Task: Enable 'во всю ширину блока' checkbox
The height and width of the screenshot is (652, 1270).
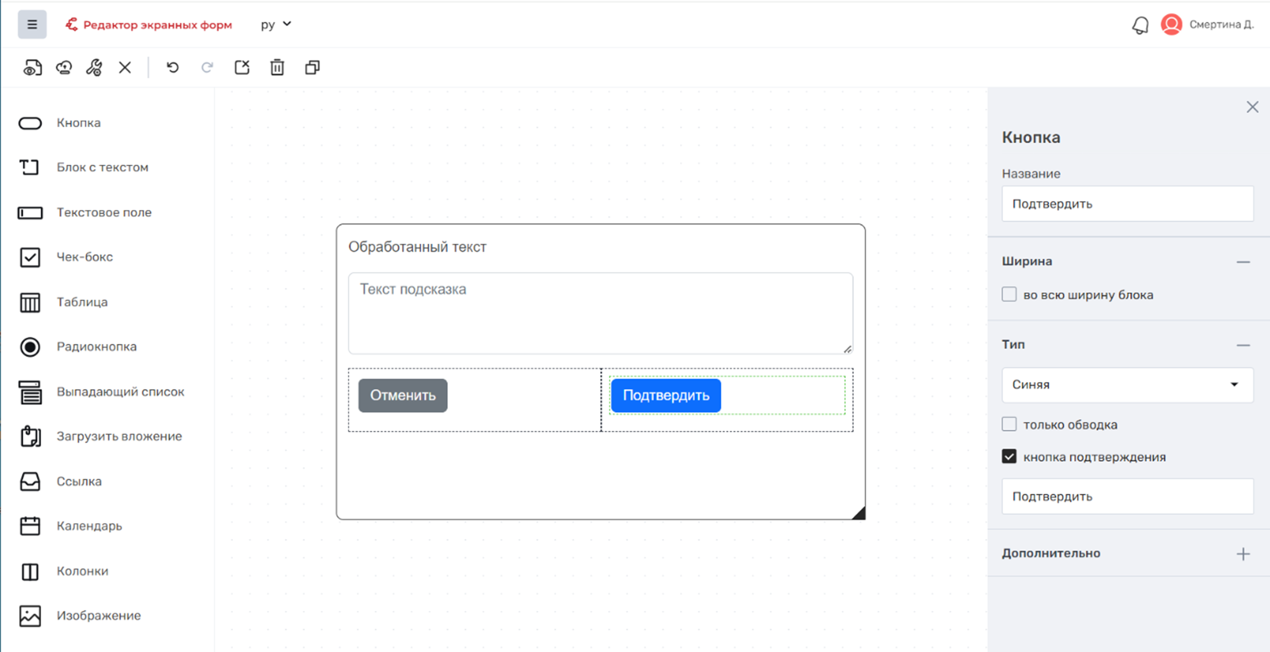Action: point(1009,295)
